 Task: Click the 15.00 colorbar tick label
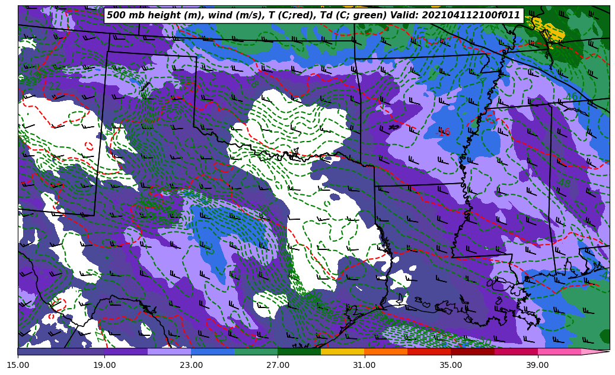[x=18, y=366]
